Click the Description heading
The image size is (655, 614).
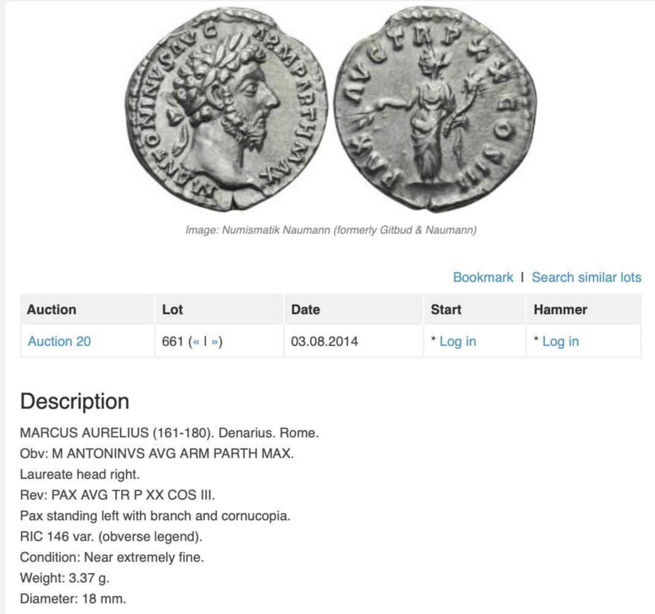[x=74, y=402]
